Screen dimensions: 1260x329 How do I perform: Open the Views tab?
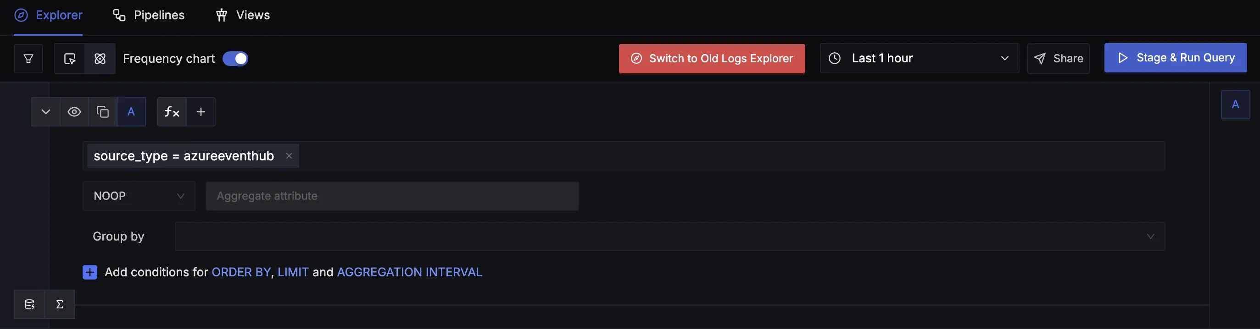click(x=243, y=15)
